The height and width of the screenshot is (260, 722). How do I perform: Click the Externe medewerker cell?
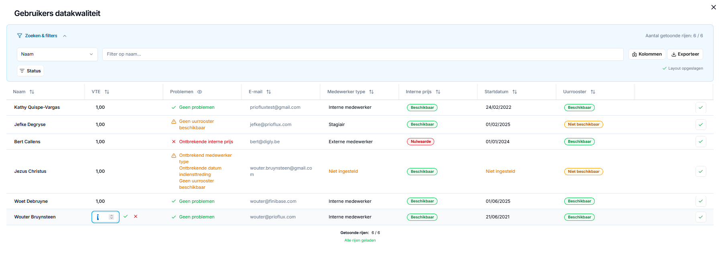(351, 142)
